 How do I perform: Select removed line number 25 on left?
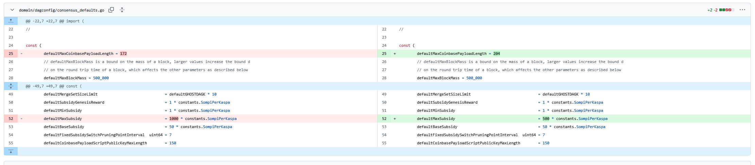click(x=11, y=54)
